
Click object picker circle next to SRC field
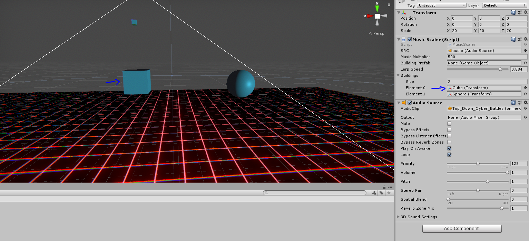tap(525, 51)
